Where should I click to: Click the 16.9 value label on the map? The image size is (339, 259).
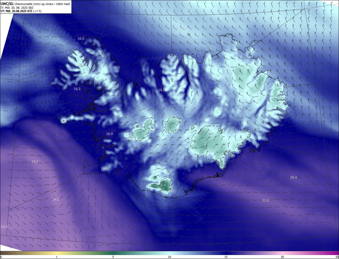coord(109,134)
